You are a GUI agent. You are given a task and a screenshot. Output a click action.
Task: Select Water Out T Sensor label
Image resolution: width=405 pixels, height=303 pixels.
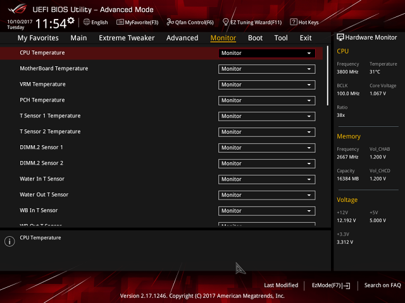44,195
